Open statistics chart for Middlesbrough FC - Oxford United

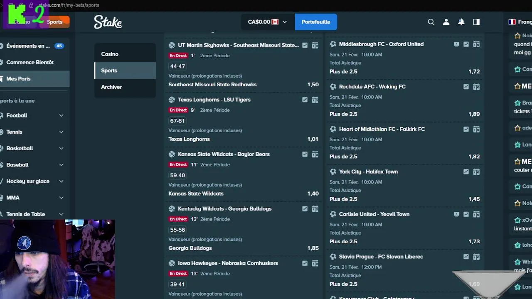click(466, 44)
